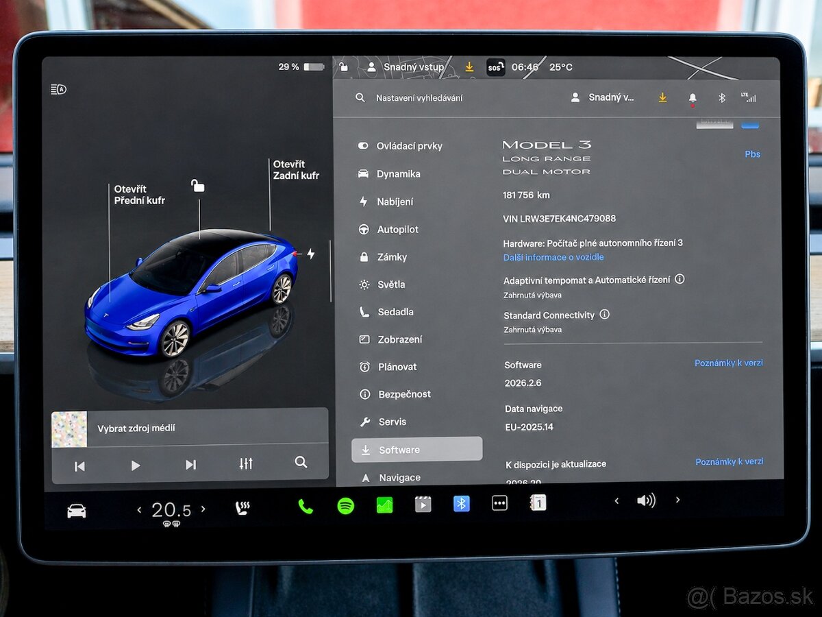Viewport: 822px width, 617px height.
Task: Toggle seat heater icon in bottom bar
Action: pyautogui.click(x=242, y=508)
